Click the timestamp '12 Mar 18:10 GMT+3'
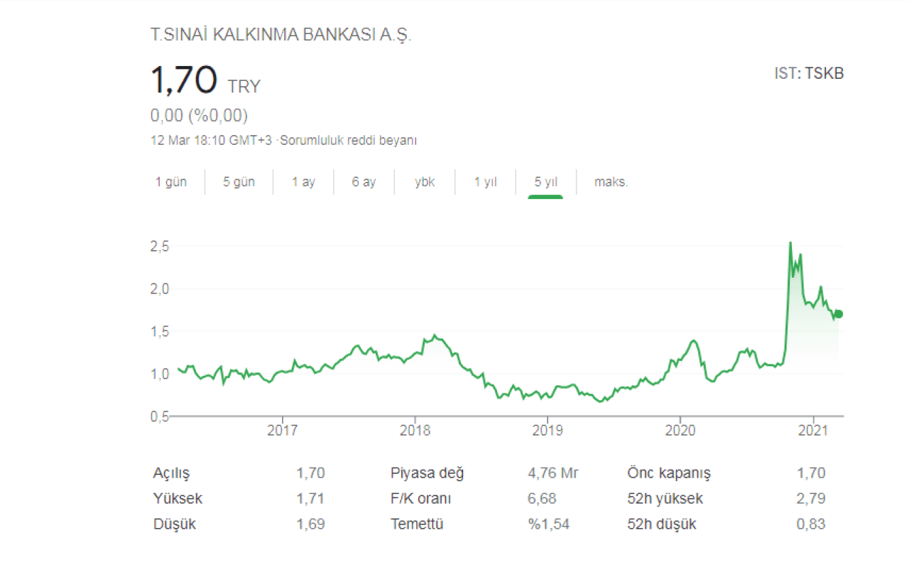Screen dimensions: 909x577 pyautogui.click(x=211, y=141)
